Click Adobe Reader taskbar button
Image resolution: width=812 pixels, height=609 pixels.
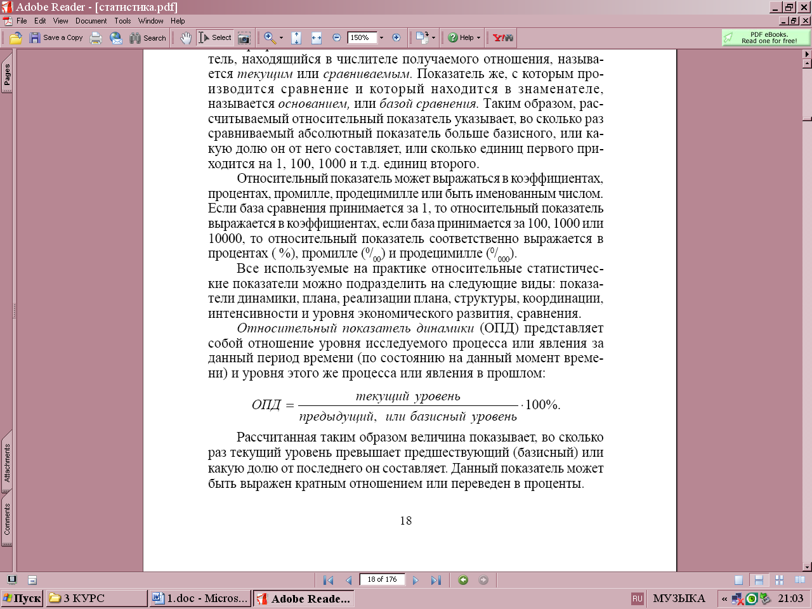coord(304,598)
